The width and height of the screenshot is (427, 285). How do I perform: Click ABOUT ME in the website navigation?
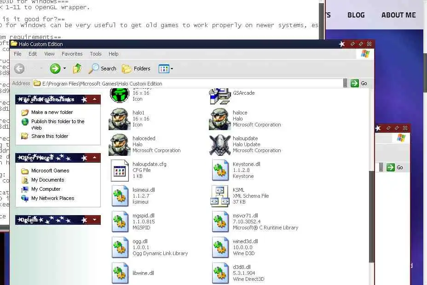398,15
